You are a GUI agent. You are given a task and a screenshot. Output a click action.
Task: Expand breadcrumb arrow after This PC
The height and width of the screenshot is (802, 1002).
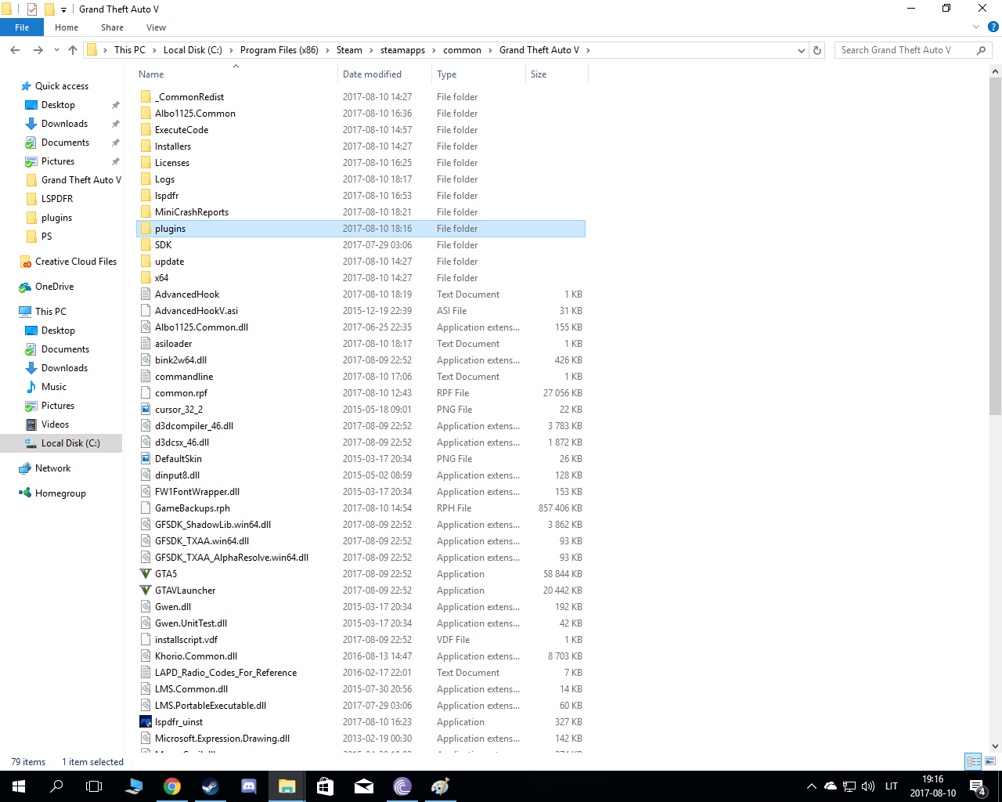(154, 50)
